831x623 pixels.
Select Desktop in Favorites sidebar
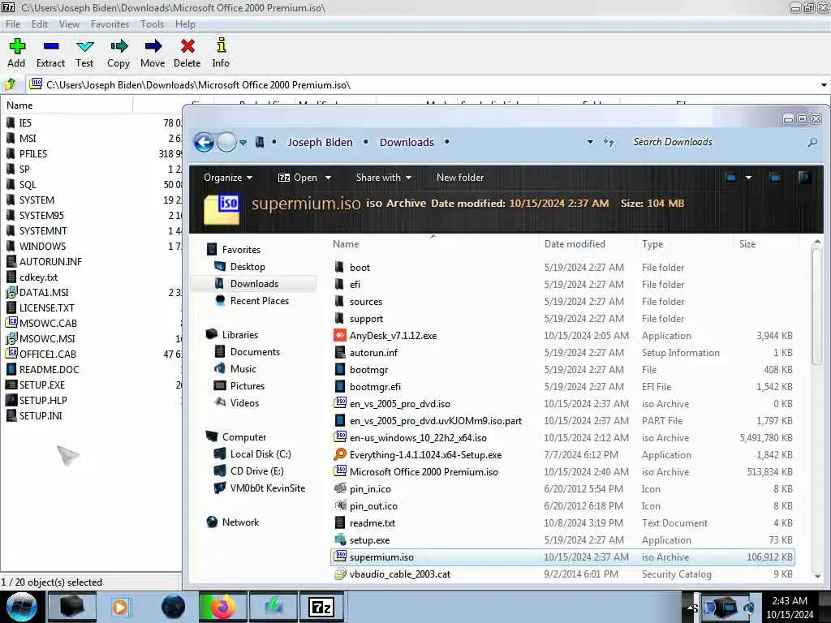click(248, 267)
